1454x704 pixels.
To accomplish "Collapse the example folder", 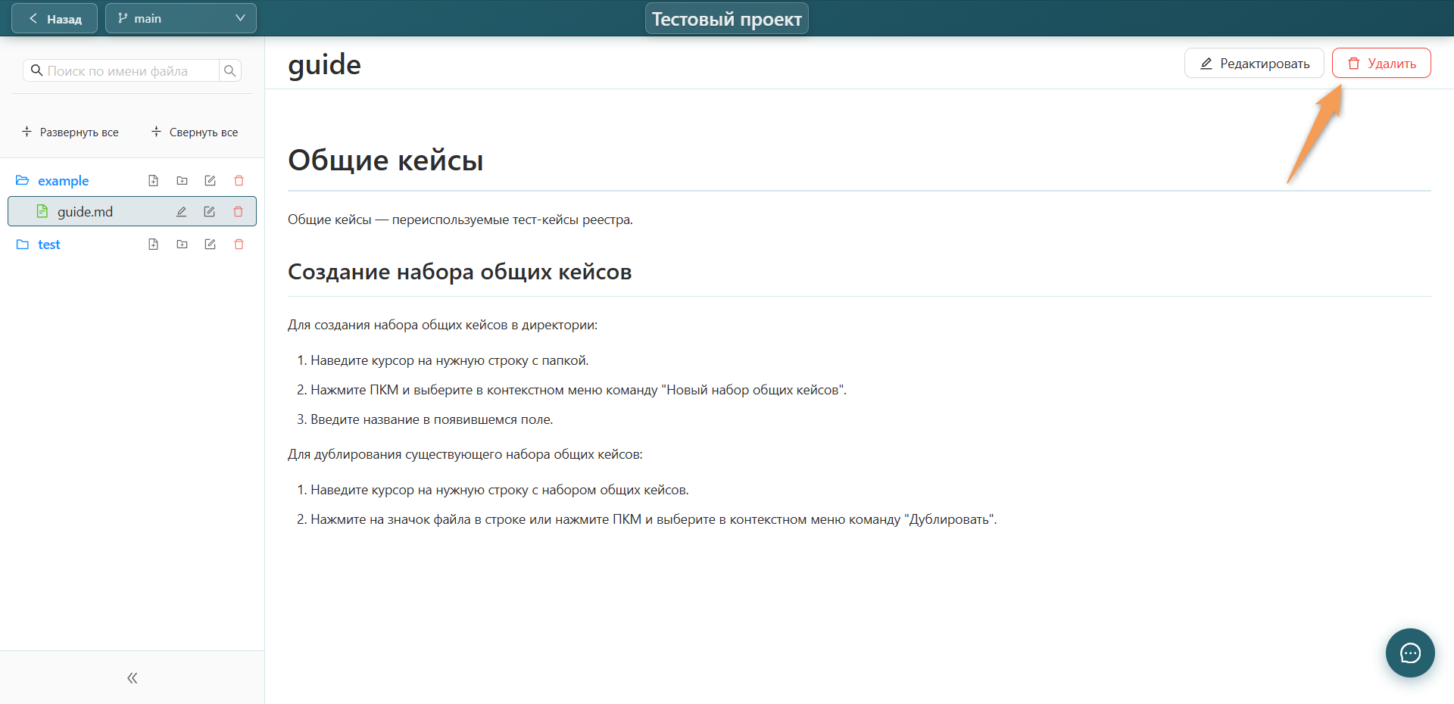I will tap(23, 181).
